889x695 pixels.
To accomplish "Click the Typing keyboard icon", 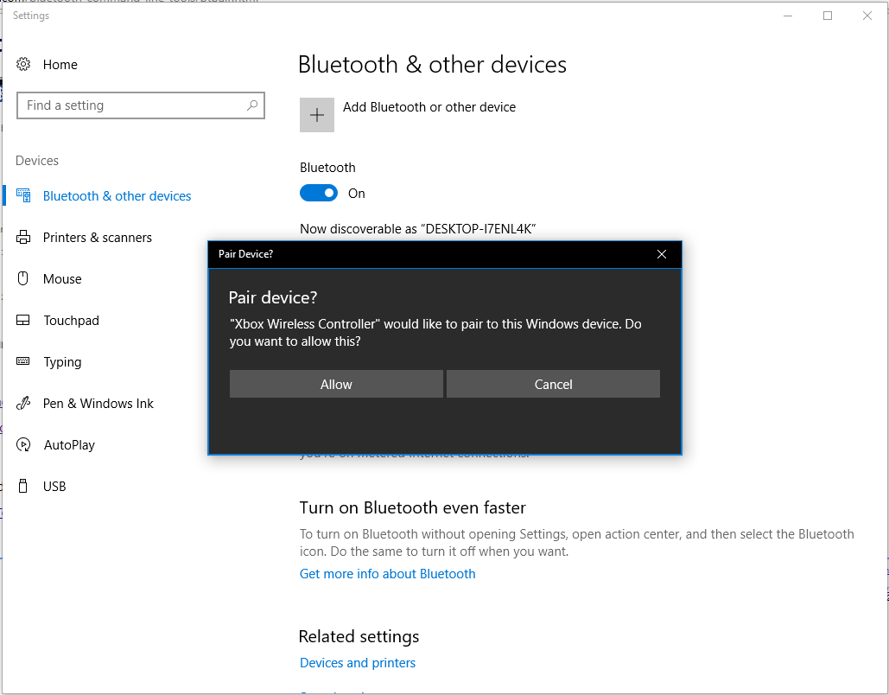I will [22, 361].
